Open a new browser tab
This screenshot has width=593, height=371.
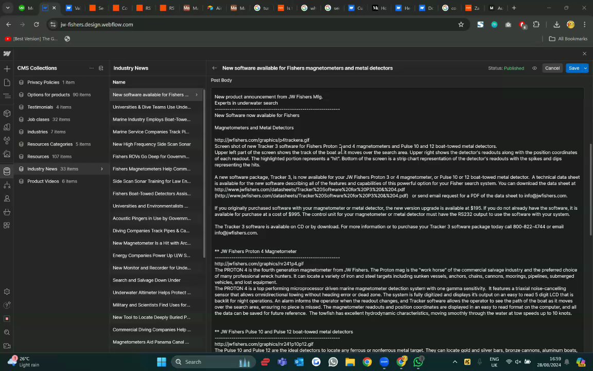click(x=514, y=8)
